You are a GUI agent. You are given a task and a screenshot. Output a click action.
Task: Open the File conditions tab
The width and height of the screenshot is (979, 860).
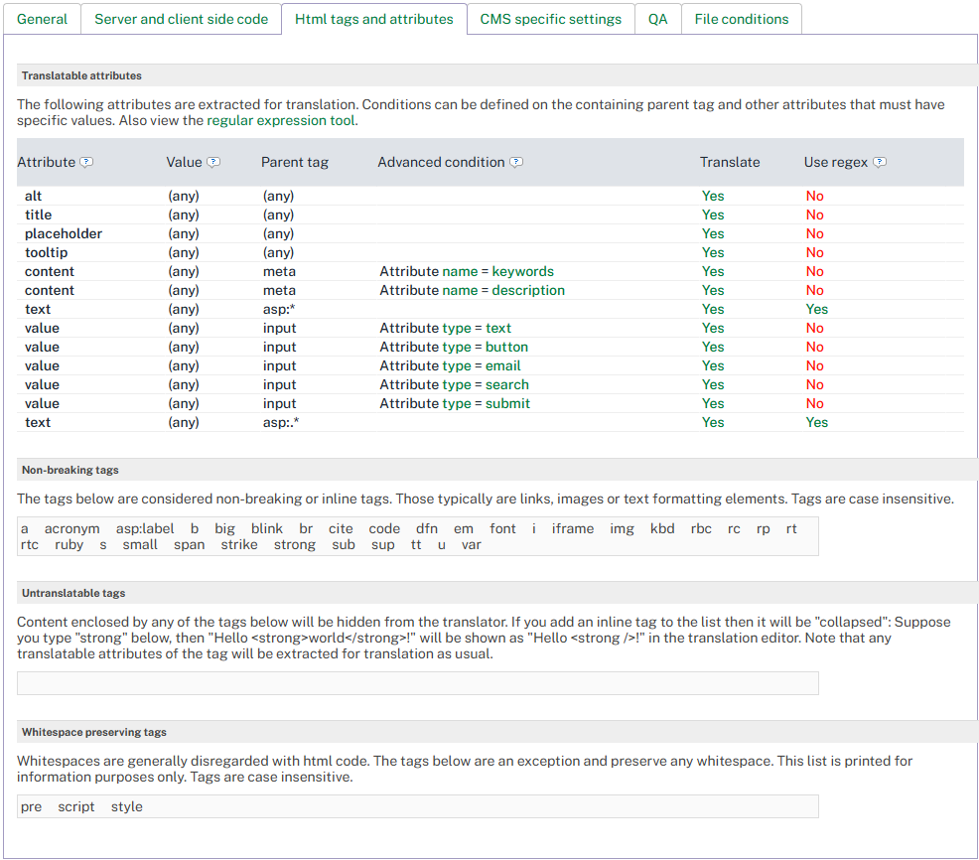point(741,19)
